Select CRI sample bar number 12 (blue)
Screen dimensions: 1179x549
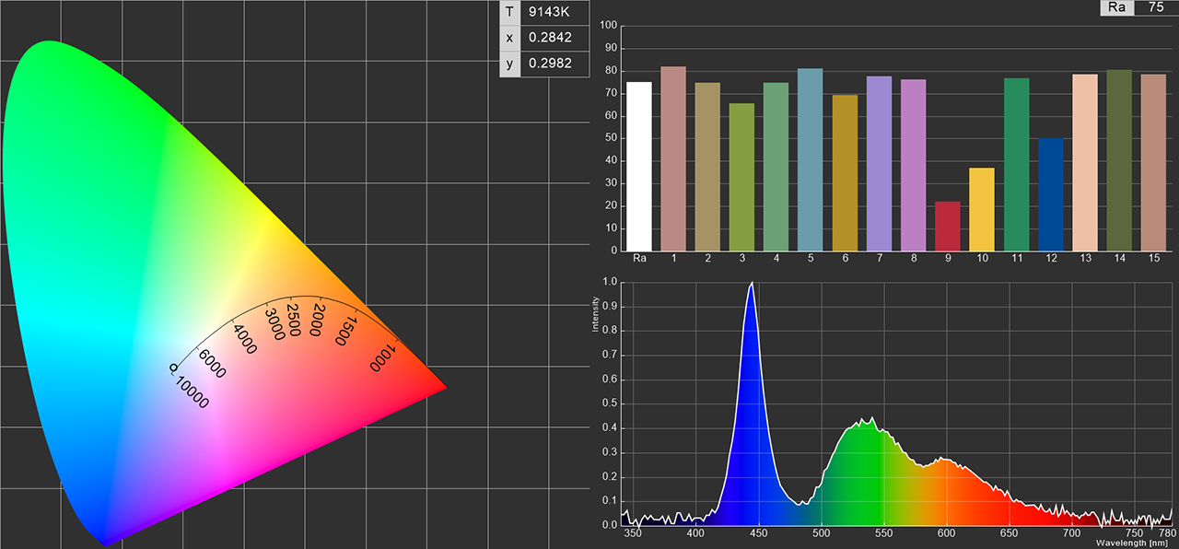1051,194
